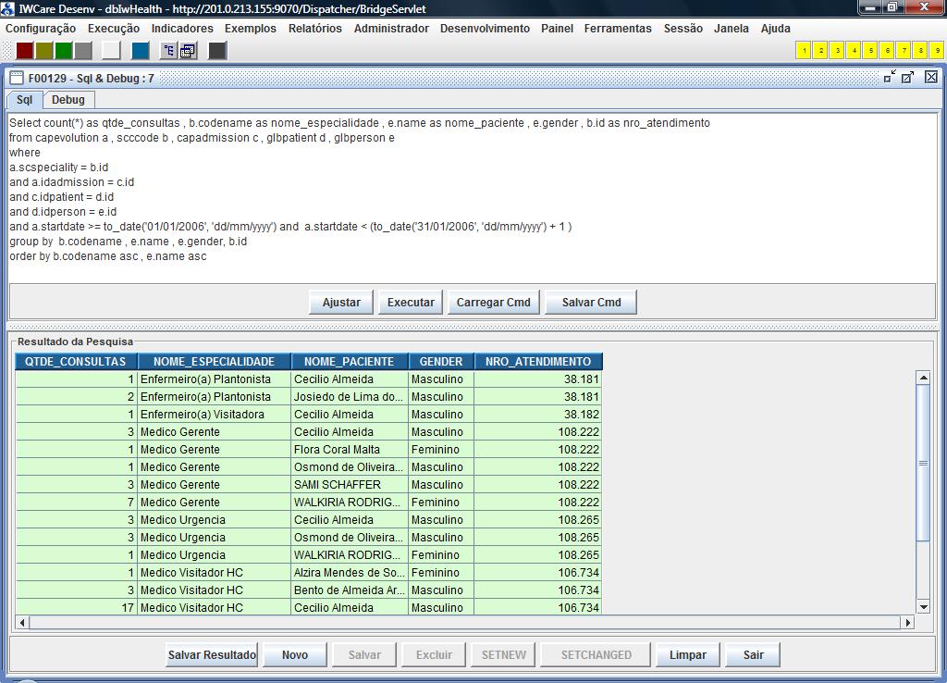Click the Salvar Cmd button

(591, 303)
